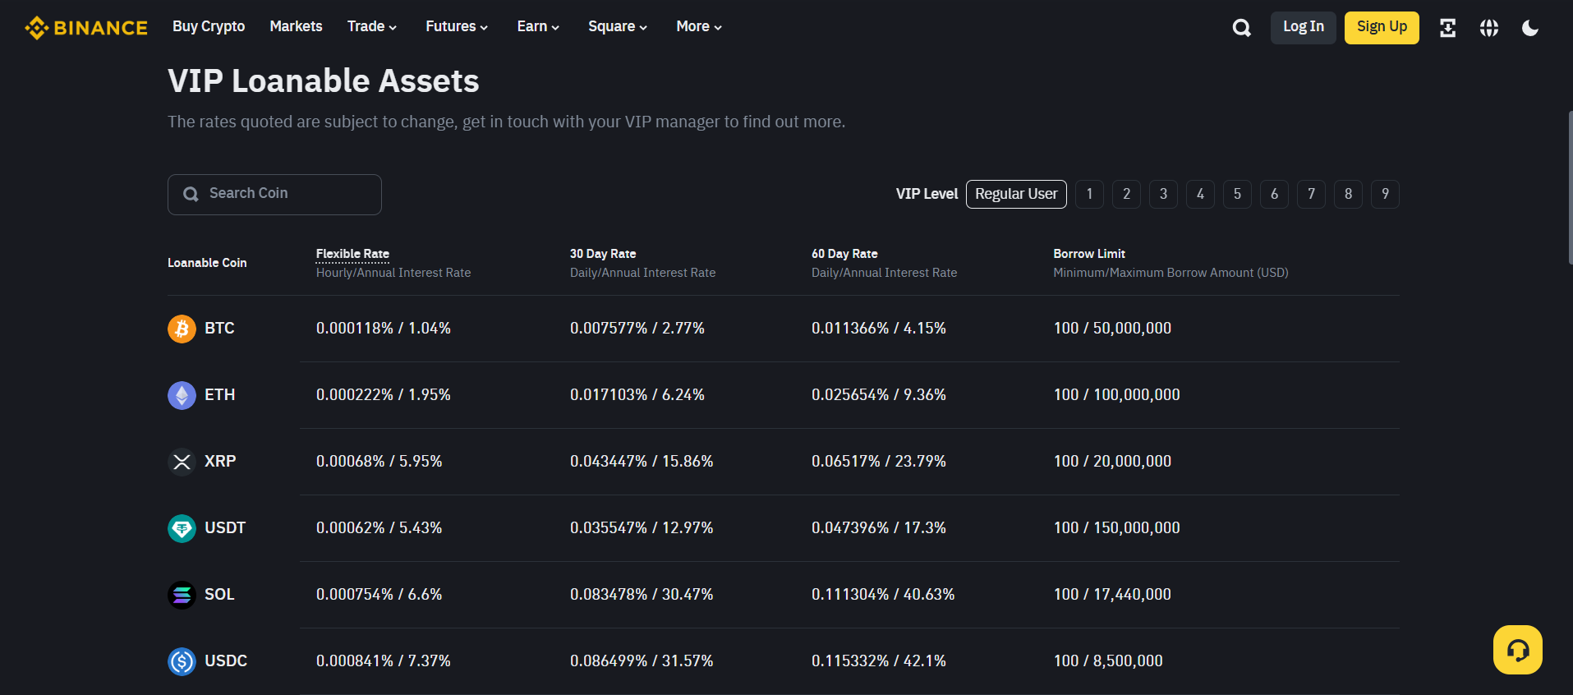1573x695 pixels.
Task: Open the language globe icon
Action: click(x=1489, y=28)
